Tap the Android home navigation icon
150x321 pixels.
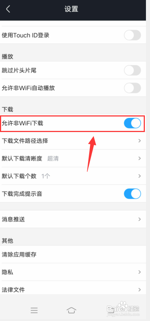point(71,310)
